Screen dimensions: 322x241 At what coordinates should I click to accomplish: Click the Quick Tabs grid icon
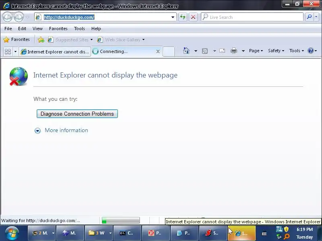point(8,51)
